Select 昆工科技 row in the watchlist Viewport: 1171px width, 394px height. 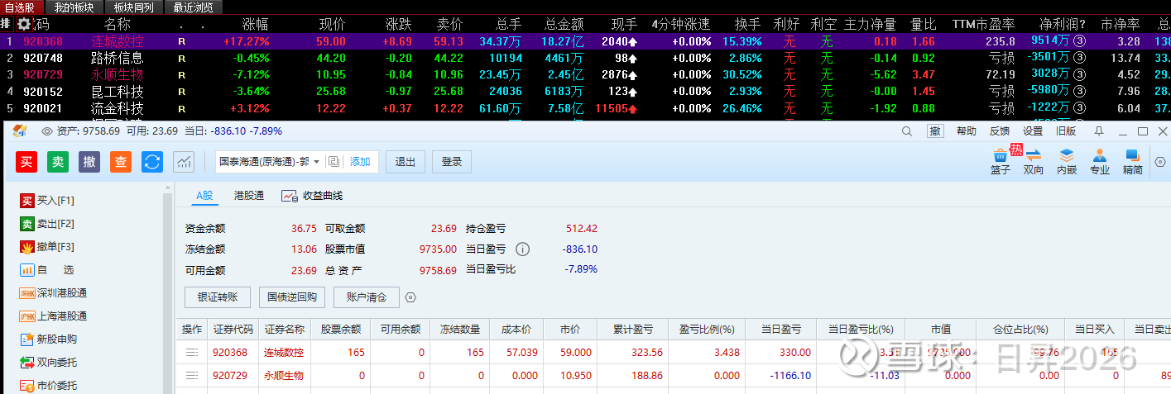coord(585,91)
